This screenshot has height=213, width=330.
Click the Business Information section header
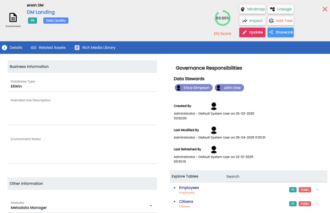[82, 67]
